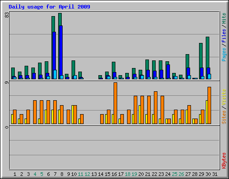Viewport: 229px width, 179px height.
Task: Click the green day 19 label
Action: pos(134,174)
